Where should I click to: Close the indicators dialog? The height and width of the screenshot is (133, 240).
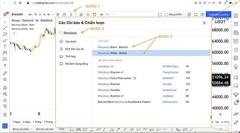(204, 23)
